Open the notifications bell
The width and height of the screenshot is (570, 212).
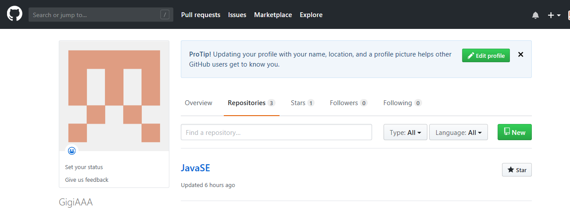[535, 15]
